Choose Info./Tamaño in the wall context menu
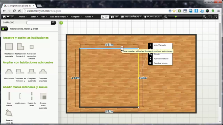The height and width of the screenshot is (125, 223). click(160, 45)
